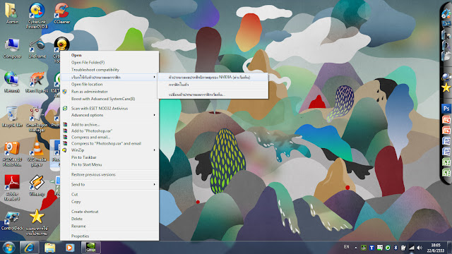Select Create shortcut
This screenshot has height=254, width=452.
coord(109,212)
